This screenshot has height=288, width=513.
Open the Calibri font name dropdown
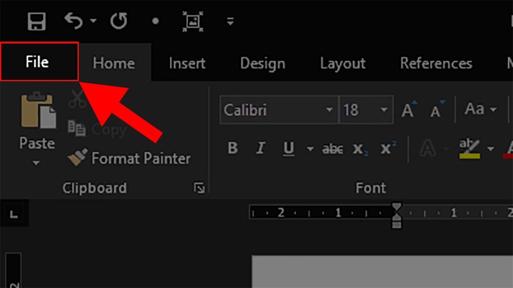(330, 110)
